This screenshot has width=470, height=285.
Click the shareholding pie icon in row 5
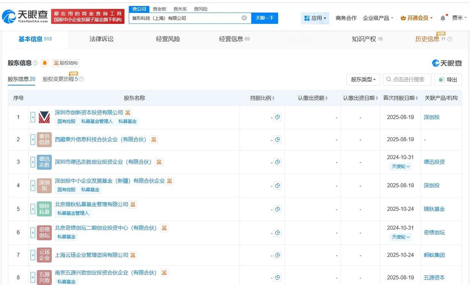point(278,209)
